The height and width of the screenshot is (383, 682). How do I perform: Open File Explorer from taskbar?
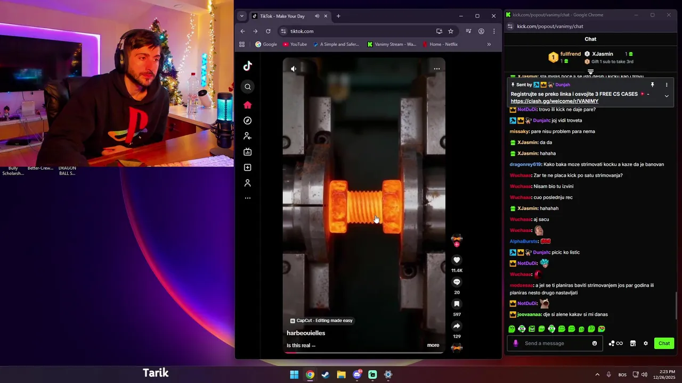click(341, 374)
